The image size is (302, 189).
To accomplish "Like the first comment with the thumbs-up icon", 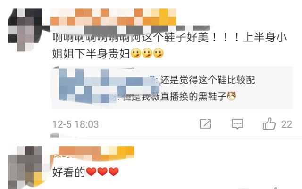I will pos(269,124).
